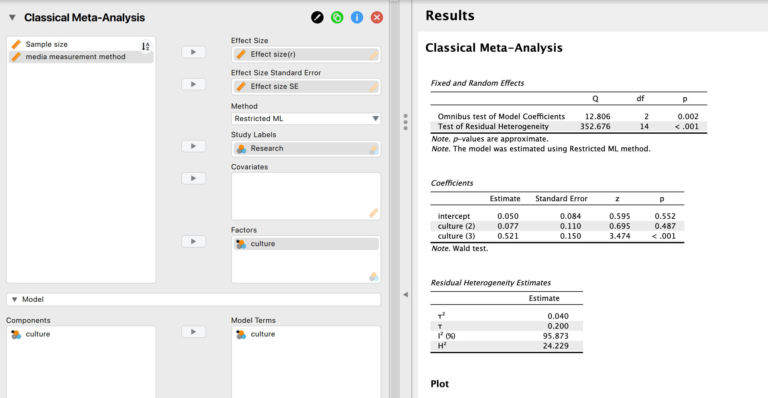Image resolution: width=768 pixels, height=398 pixels.
Task: Click the analysis panel vertical scrollbar
Action: pyautogui.click(x=394, y=199)
